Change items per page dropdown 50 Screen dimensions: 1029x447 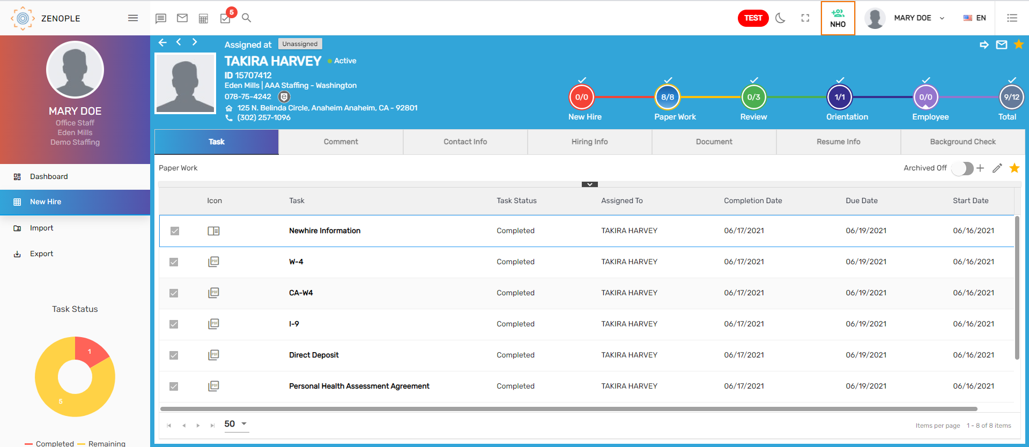(x=235, y=424)
